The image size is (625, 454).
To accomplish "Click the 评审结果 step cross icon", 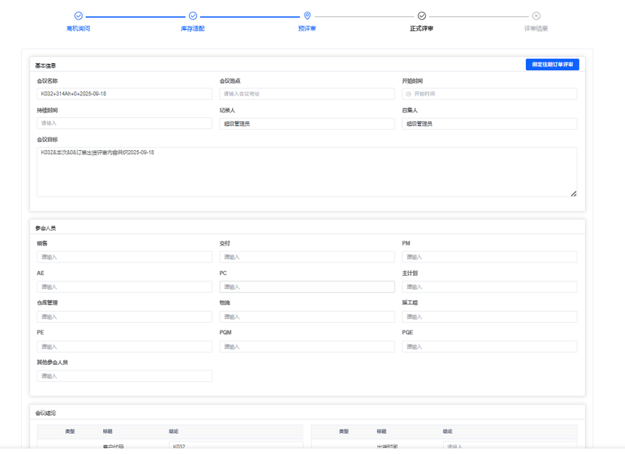I will [536, 16].
